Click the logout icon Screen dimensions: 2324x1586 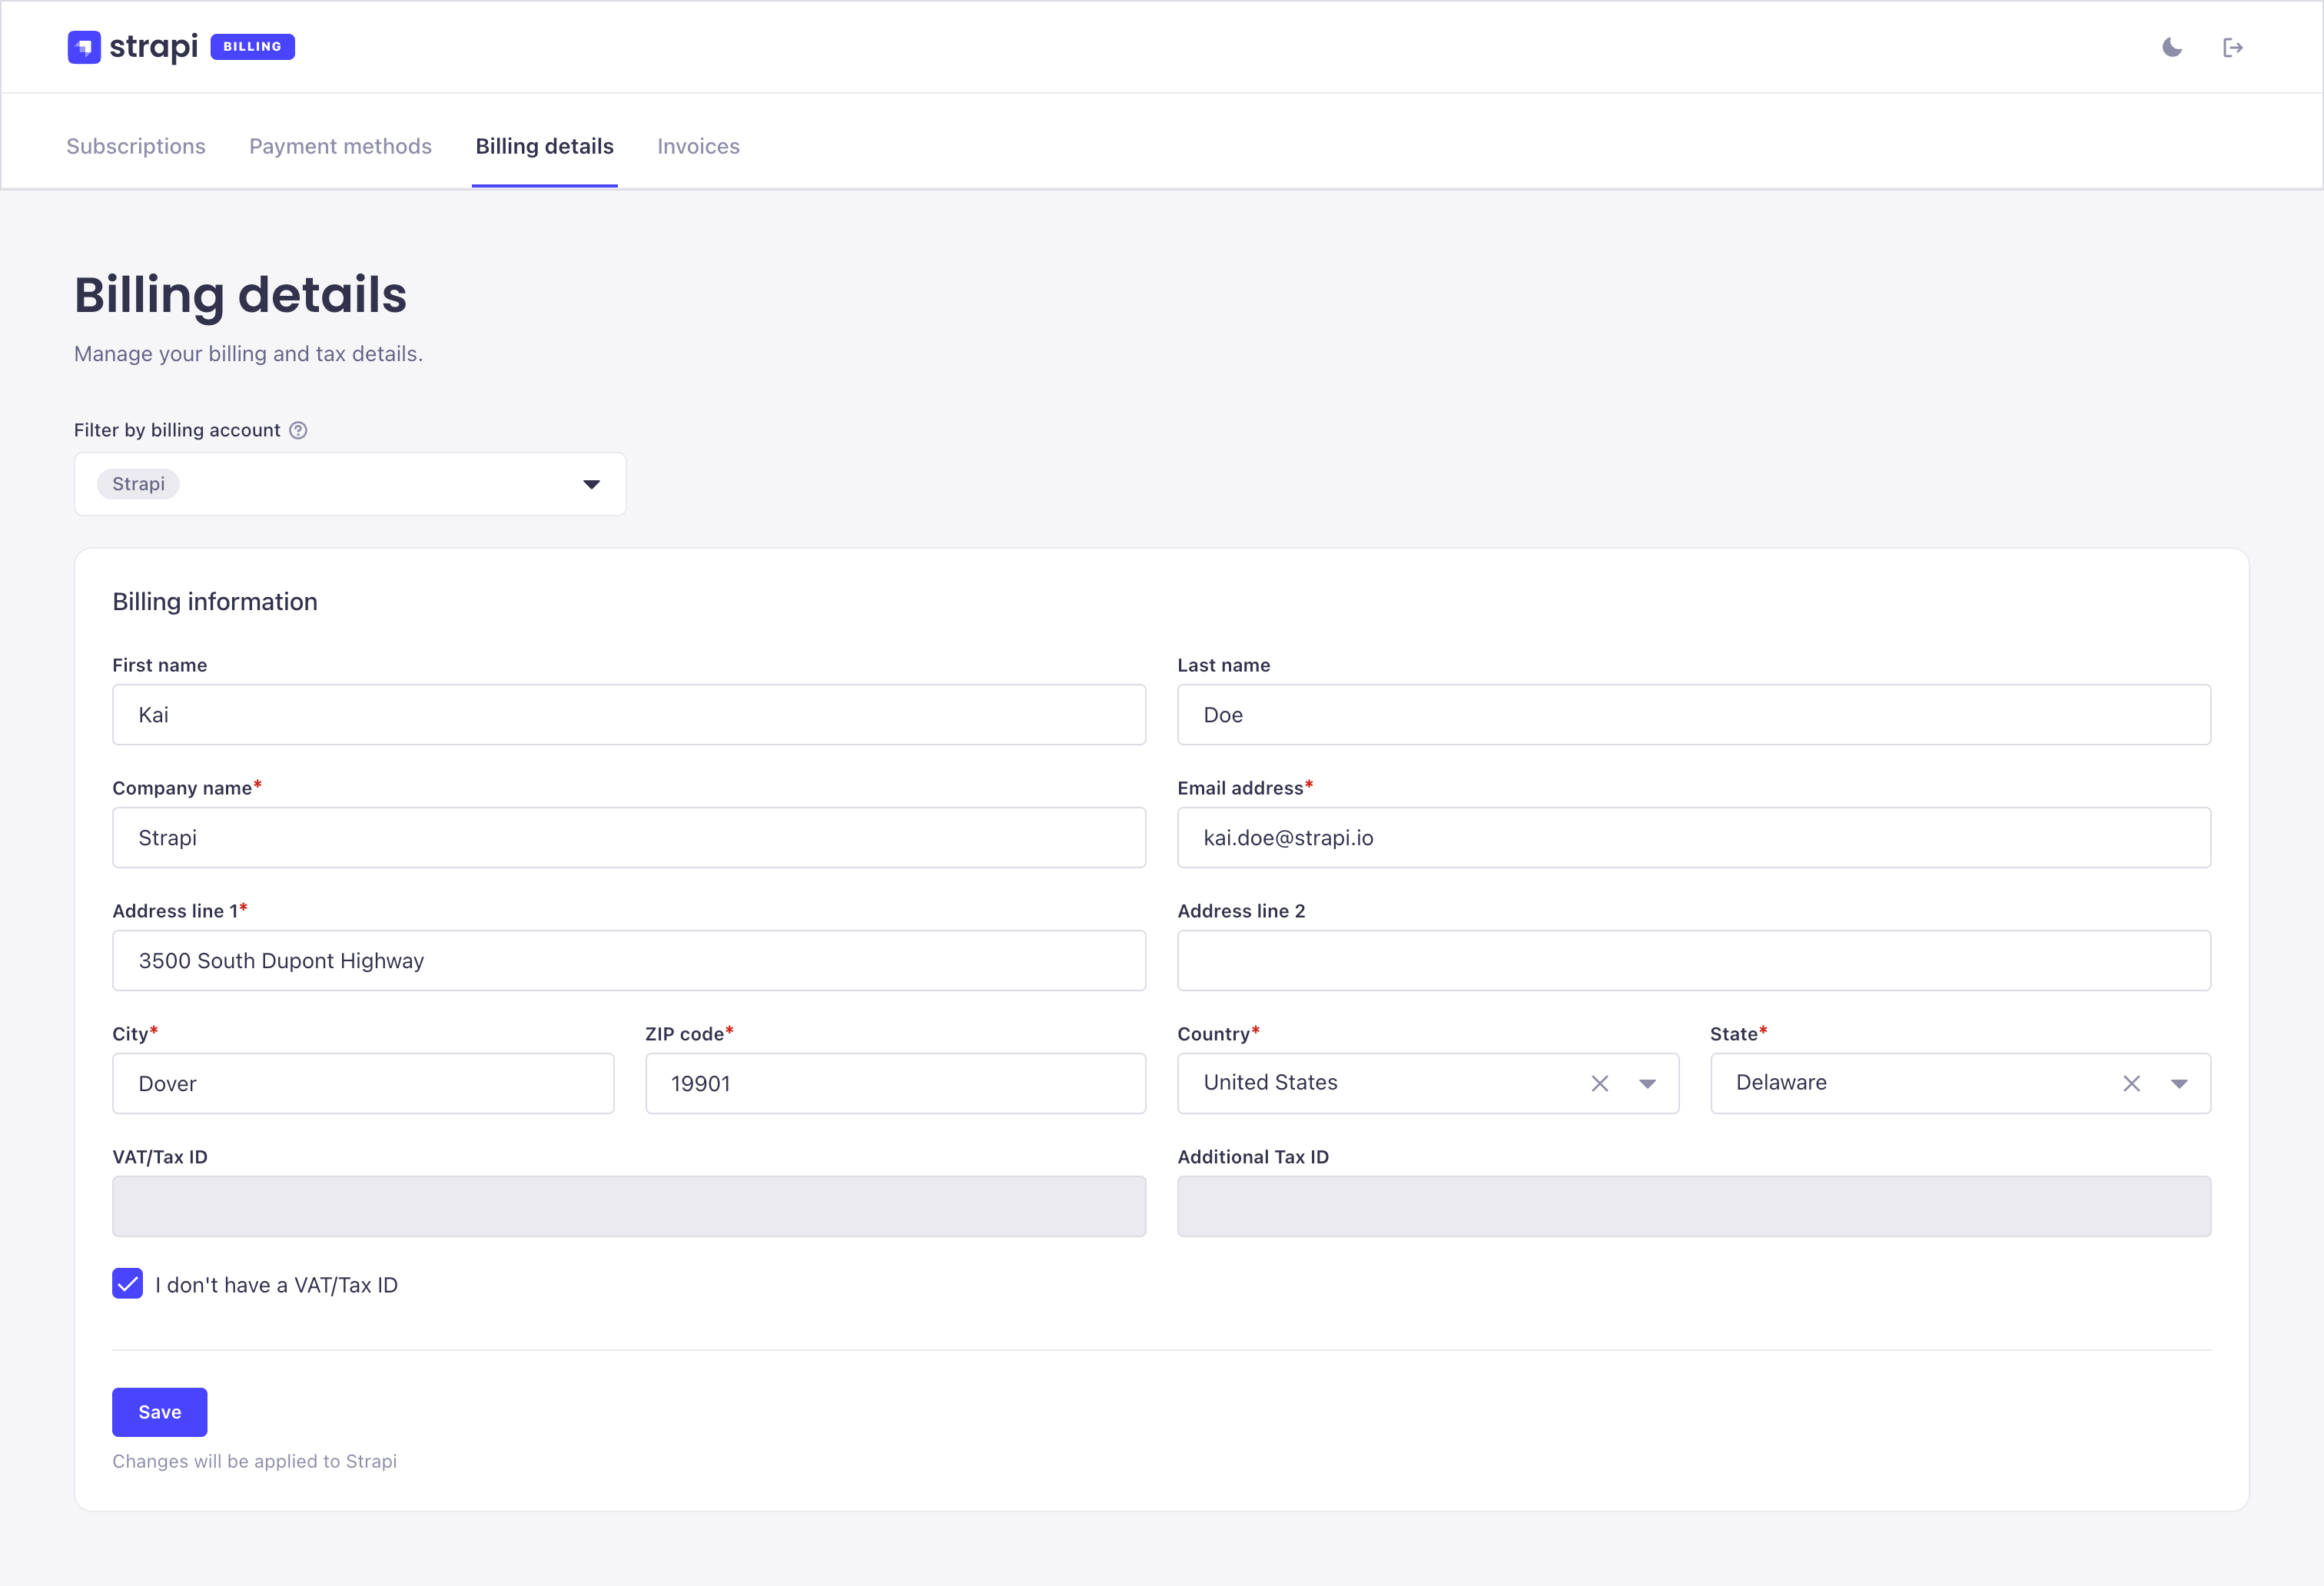(x=2233, y=47)
